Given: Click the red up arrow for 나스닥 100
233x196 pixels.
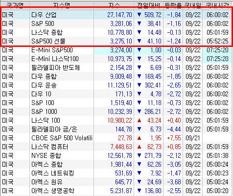Looking at the screenshot, I should point(139,120).
